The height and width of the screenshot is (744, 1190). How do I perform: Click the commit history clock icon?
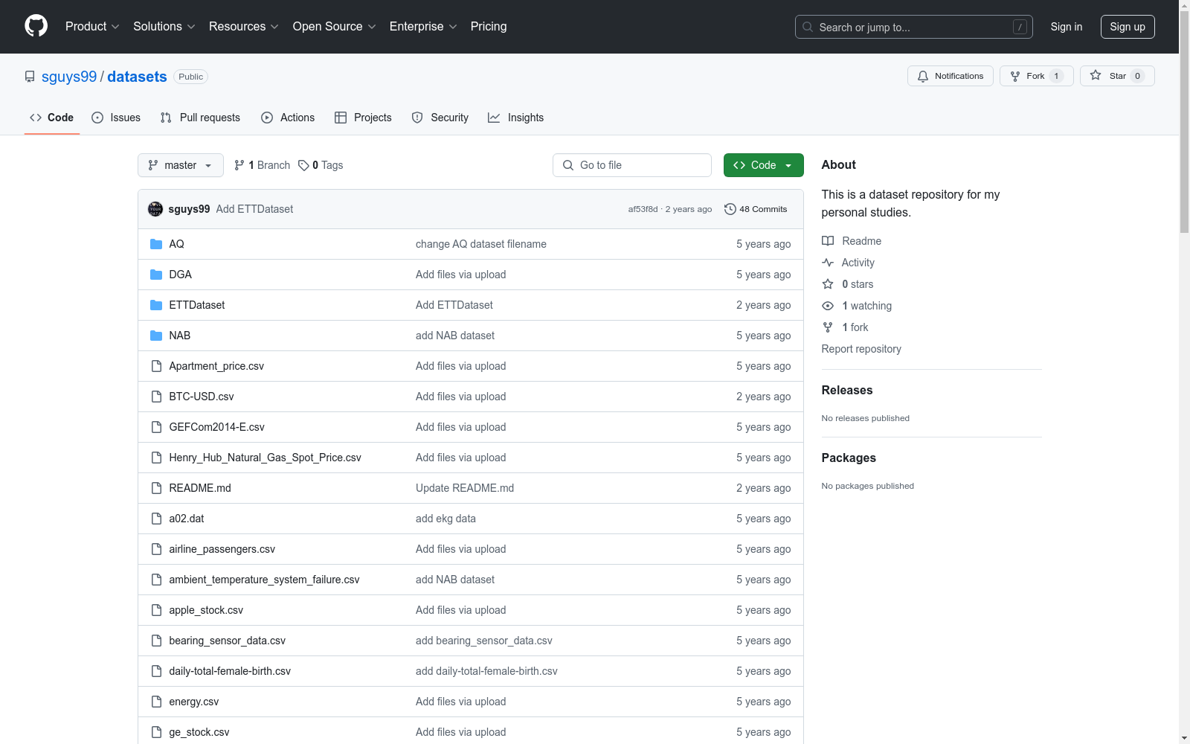(x=730, y=209)
